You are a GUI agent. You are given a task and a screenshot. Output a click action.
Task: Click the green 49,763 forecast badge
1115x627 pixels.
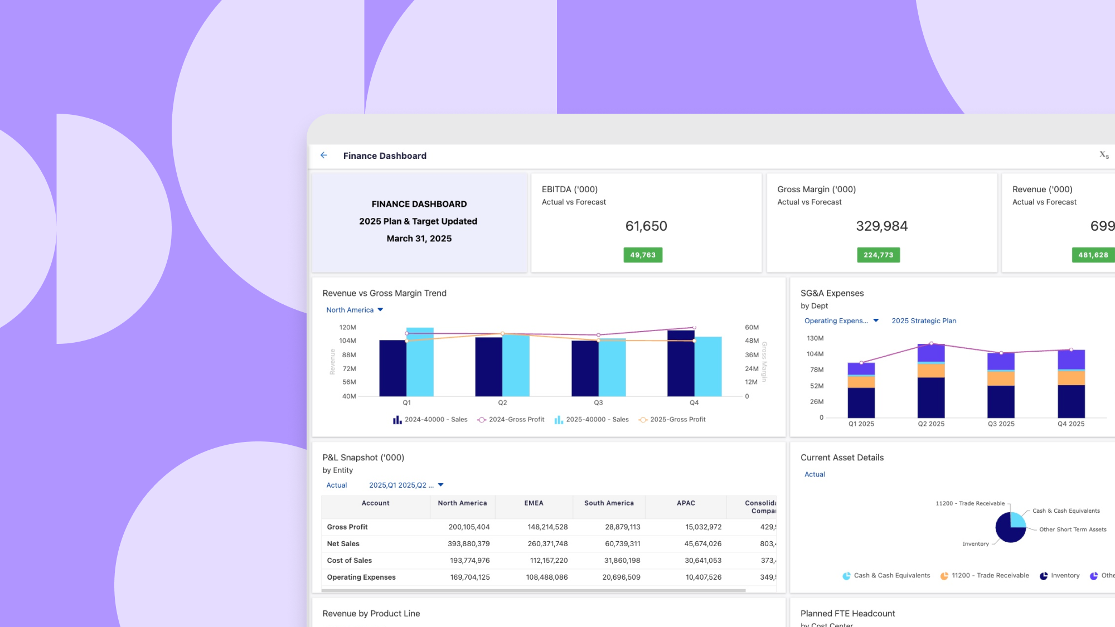pos(642,255)
